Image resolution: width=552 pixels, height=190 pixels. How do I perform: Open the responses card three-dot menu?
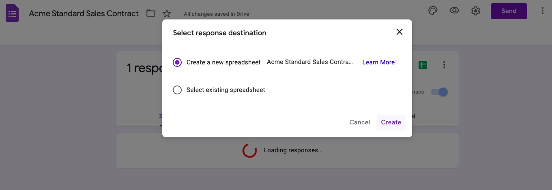coord(445,65)
